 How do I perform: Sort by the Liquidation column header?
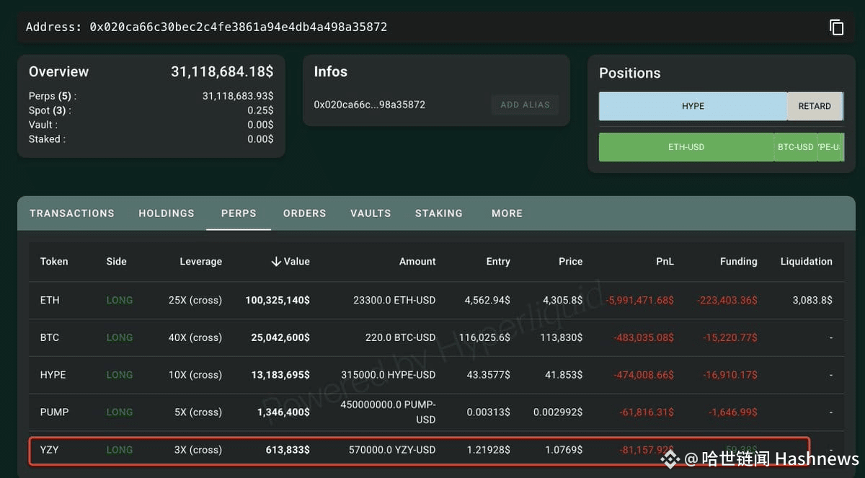tap(806, 262)
